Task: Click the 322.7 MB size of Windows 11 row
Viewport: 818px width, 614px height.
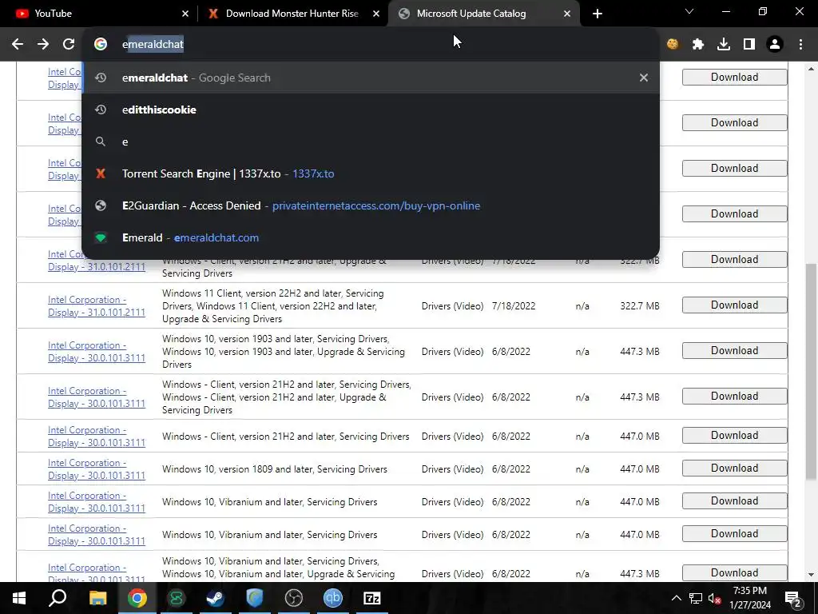Action: point(640,306)
